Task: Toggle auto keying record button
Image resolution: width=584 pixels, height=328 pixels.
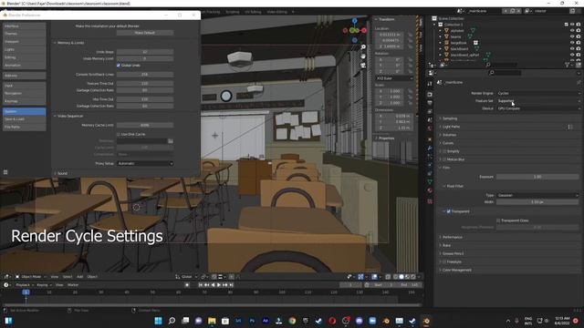Action: [x=187, y=285]
